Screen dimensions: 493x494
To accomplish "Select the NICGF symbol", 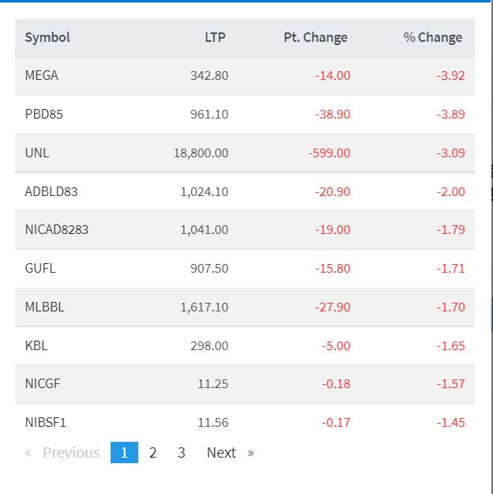I will click(x=43, y=384).
